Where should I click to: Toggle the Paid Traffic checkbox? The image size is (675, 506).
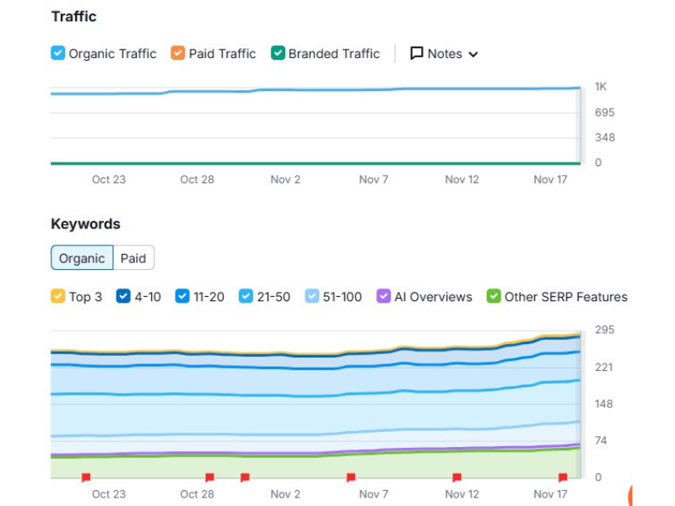coord(177,53)
